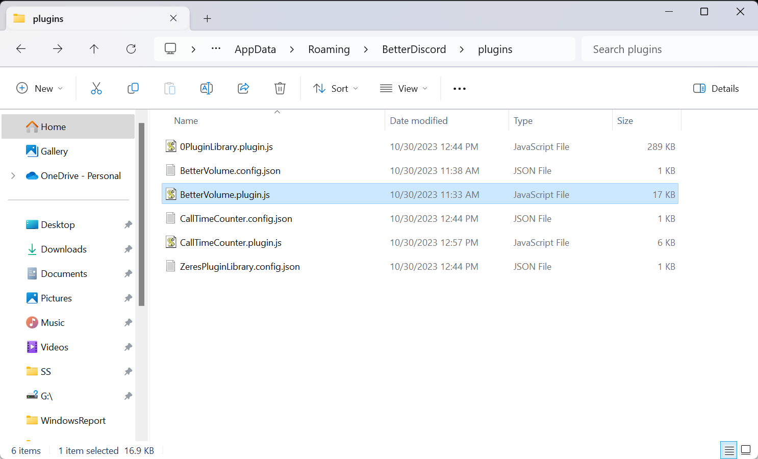Screen dimensions: 758x459
Task: Expand OneDrive - Personal tree node
Action: click(13, 175)
